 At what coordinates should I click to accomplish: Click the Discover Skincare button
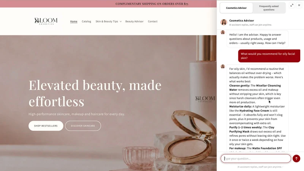[83, 126]
